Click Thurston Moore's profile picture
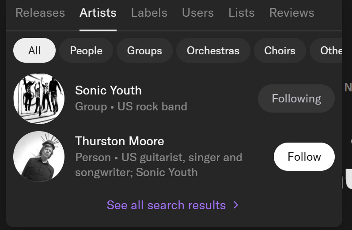352x230 pixels. (x=39, y=157)
